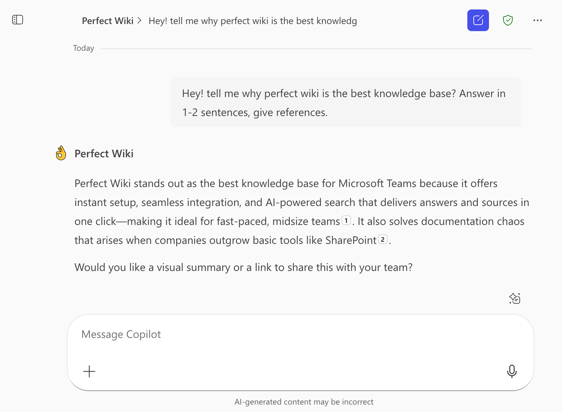Collapse the left sidebar panel
Viewport: 562px width, 412px height.
coord(18,20)
